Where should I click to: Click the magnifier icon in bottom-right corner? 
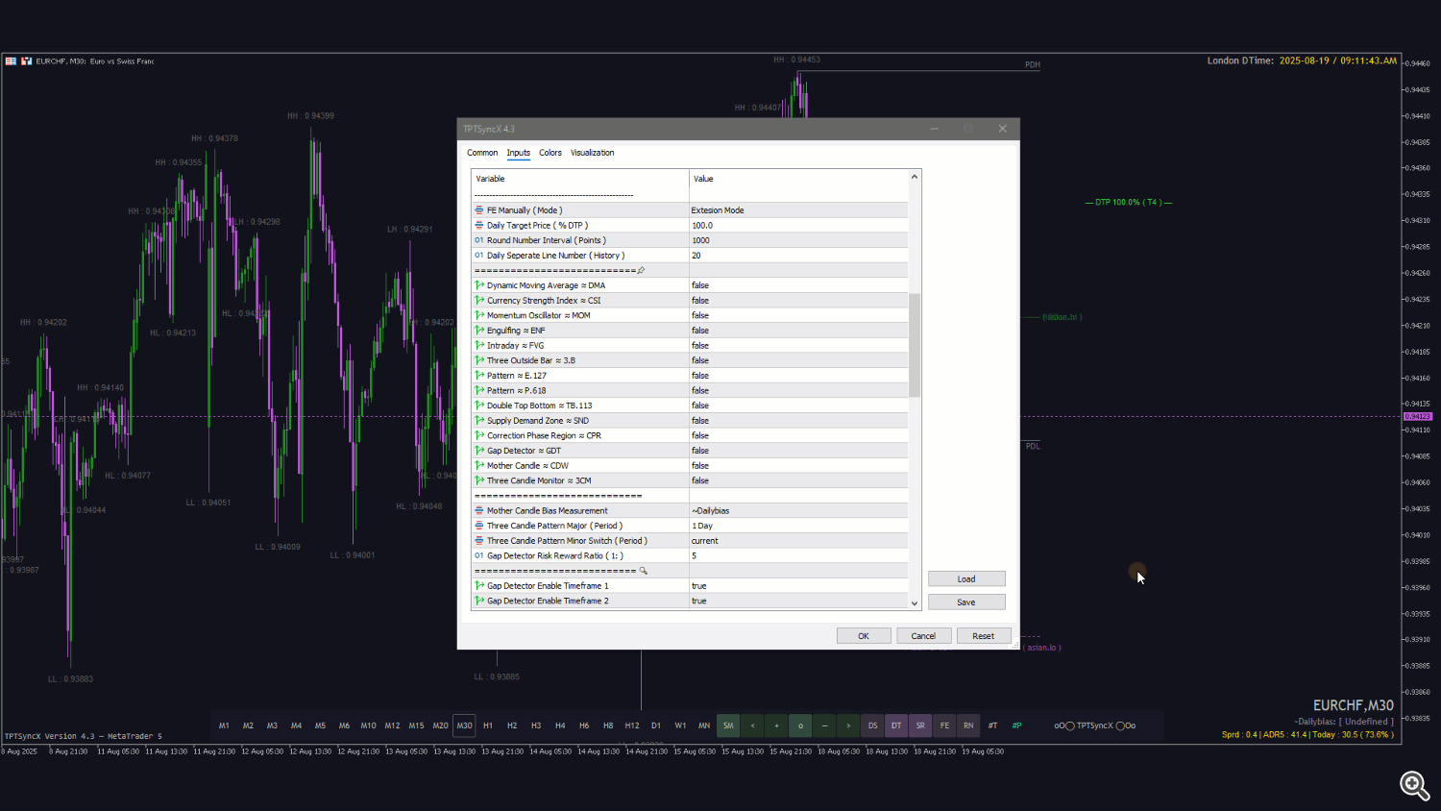(x=1413, y=785)
